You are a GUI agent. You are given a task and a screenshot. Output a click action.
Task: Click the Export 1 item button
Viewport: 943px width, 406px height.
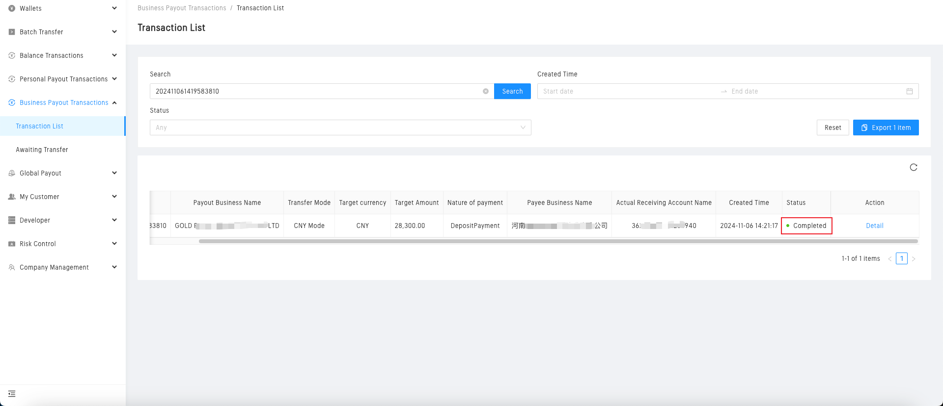pyautogui.click(x=886, y=127)
